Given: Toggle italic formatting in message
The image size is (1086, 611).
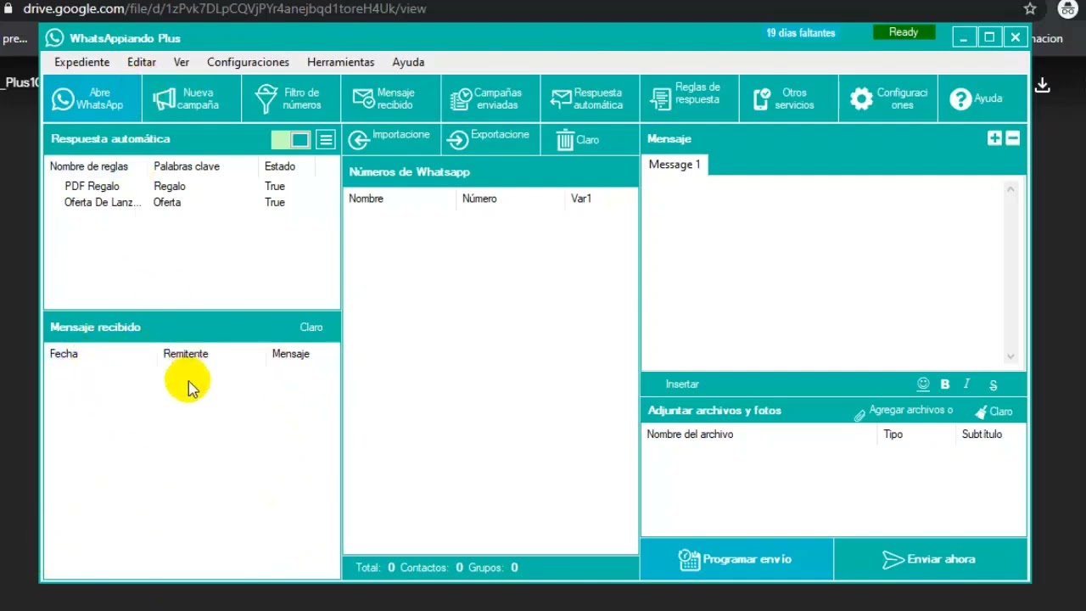Looking at the screenshot, I should tap(966, 384).
